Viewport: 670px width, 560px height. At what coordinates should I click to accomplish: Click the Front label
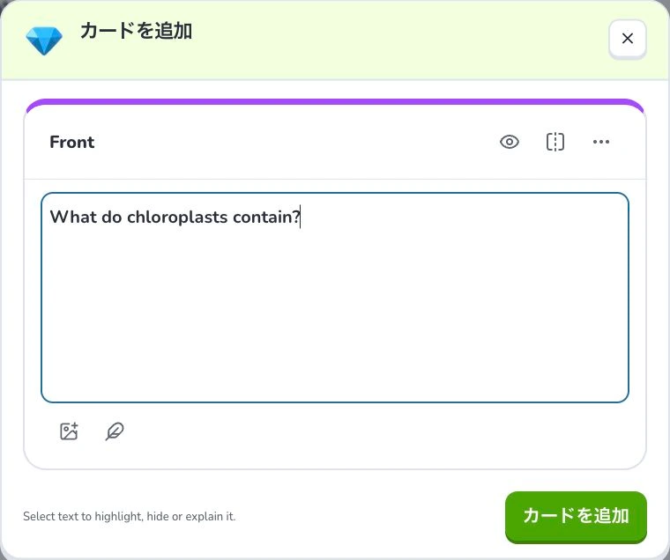click(x=71, y=142)
